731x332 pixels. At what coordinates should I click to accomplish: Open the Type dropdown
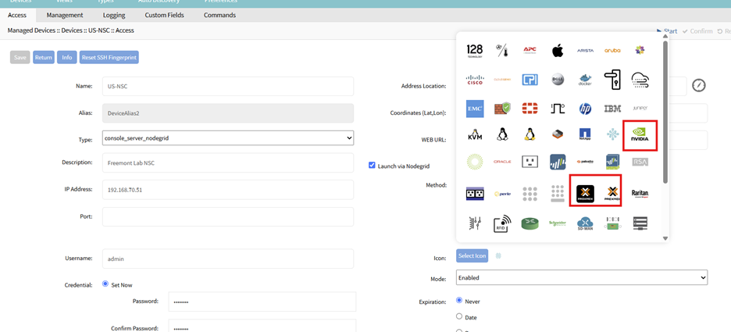coord(228,138)
